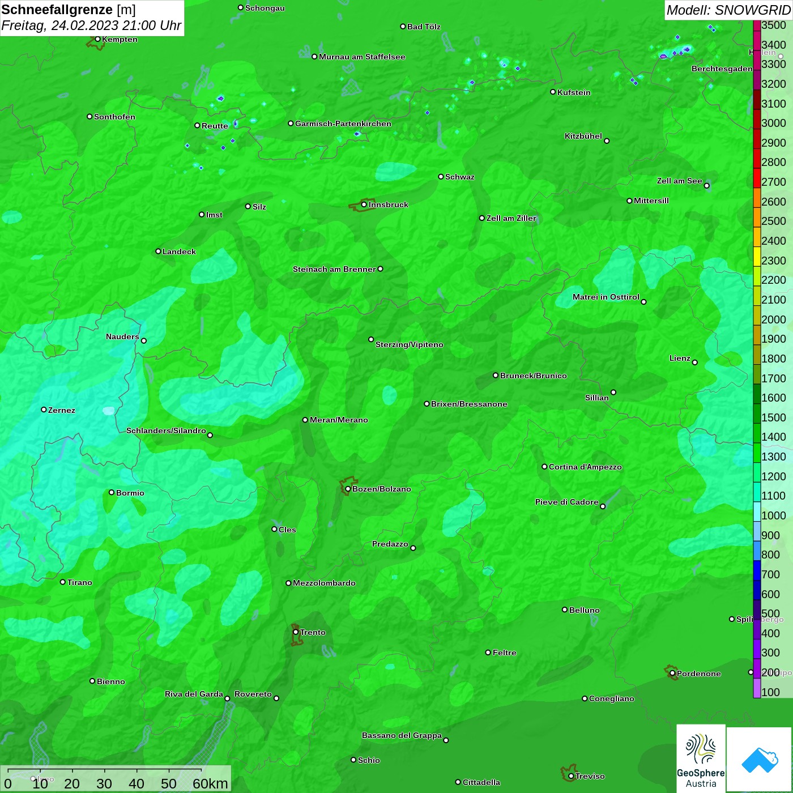The height and width of the screenshot is (793, 793).
Task: Pick the red 3000 m legend swatch
Action: tap(757, 120)
